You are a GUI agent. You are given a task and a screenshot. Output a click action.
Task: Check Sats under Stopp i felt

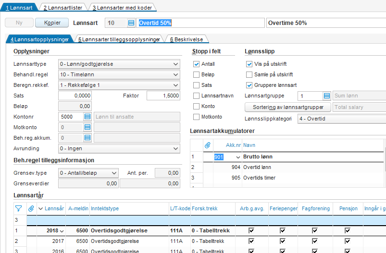tap(196, 85)
